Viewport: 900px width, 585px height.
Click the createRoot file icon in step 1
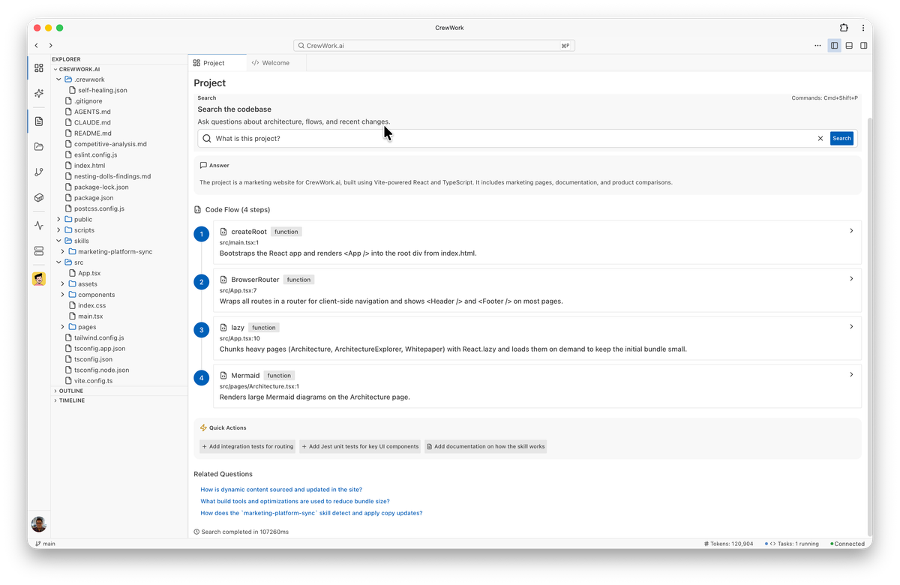(x=223, y=232)
